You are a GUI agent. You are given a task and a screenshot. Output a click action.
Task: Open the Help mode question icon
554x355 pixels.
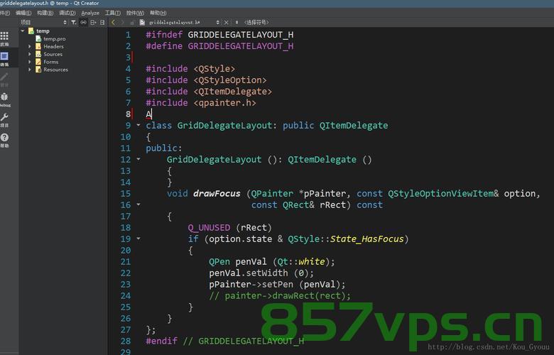pos(4,138)
